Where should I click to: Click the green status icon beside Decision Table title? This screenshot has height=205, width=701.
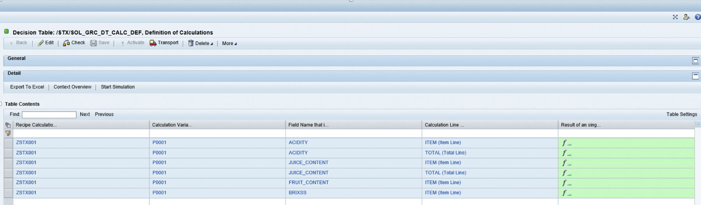tap(6, 31)
